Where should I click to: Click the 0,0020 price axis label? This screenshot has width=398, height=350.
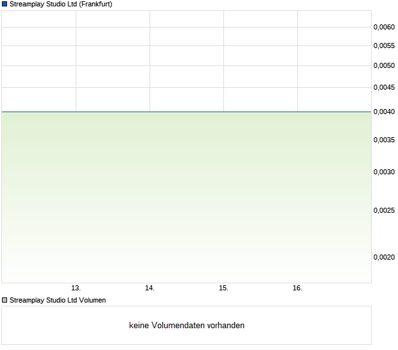pyautogui.click(x=384, y=257)
